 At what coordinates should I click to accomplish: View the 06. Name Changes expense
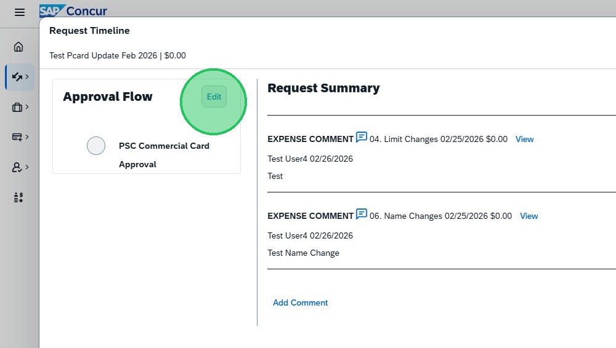click(529, 216)
